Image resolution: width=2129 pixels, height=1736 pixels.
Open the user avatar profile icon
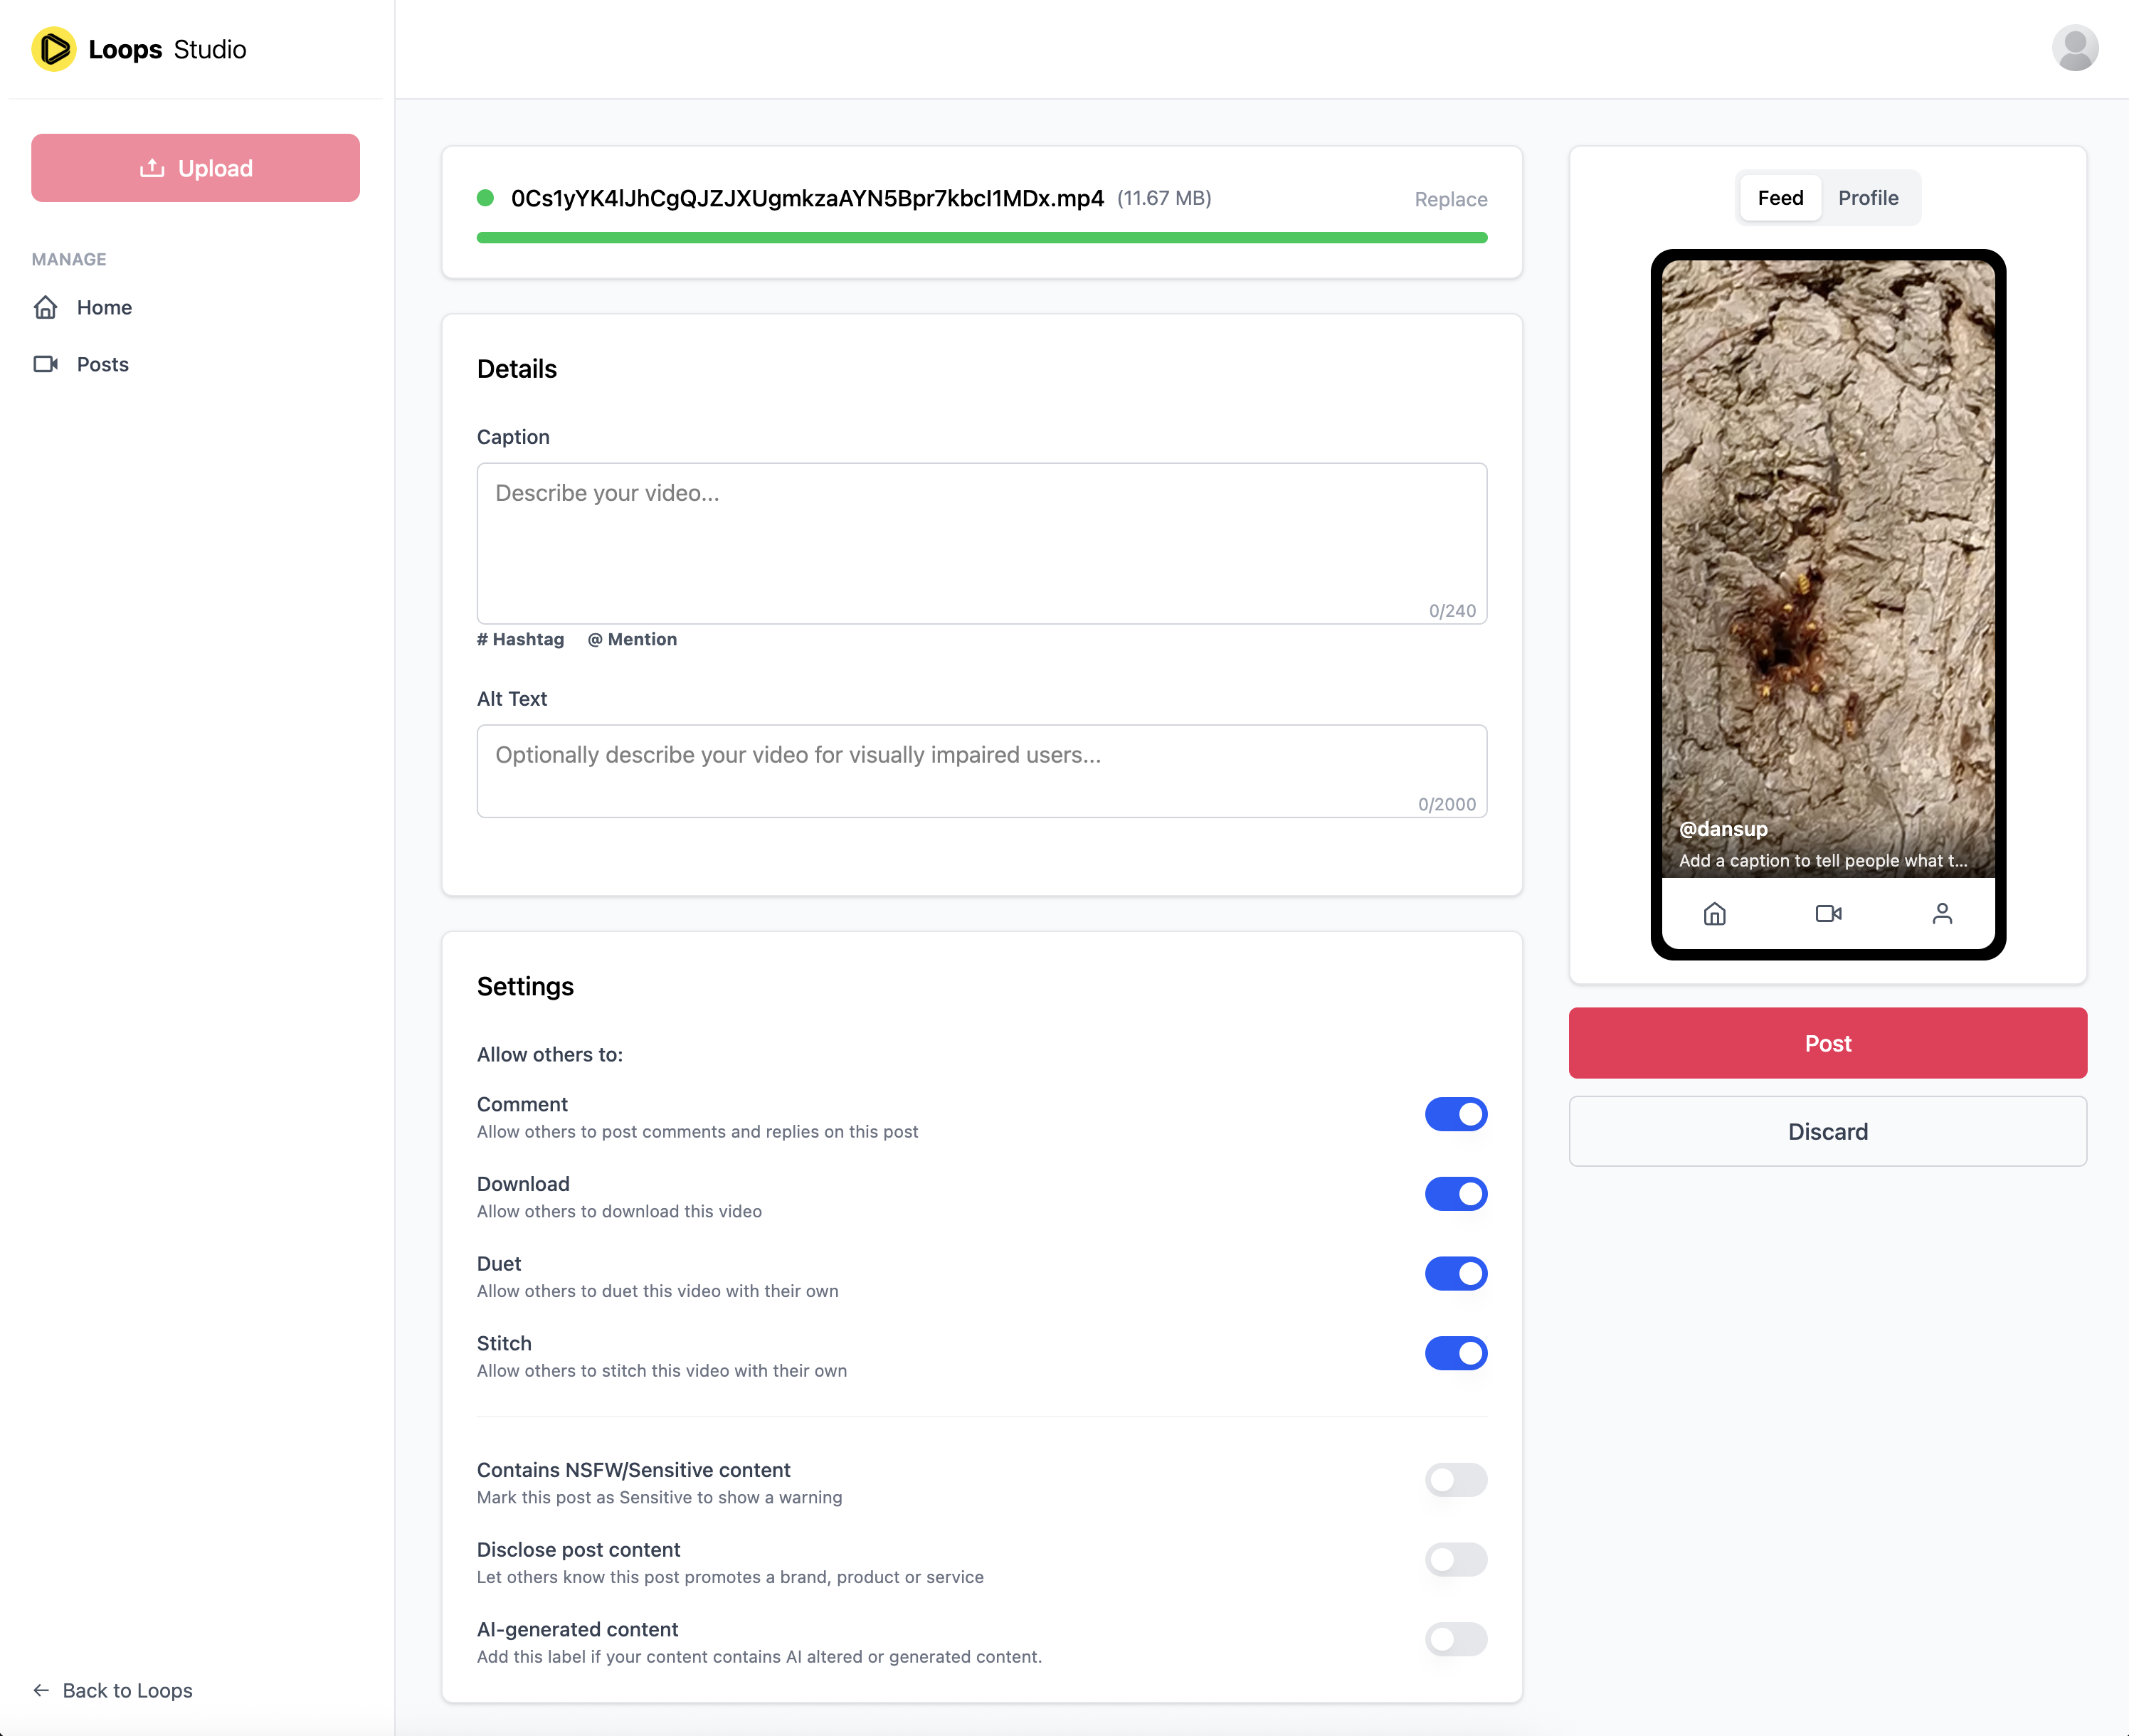pyautogui.click(x=2074, y=48)
